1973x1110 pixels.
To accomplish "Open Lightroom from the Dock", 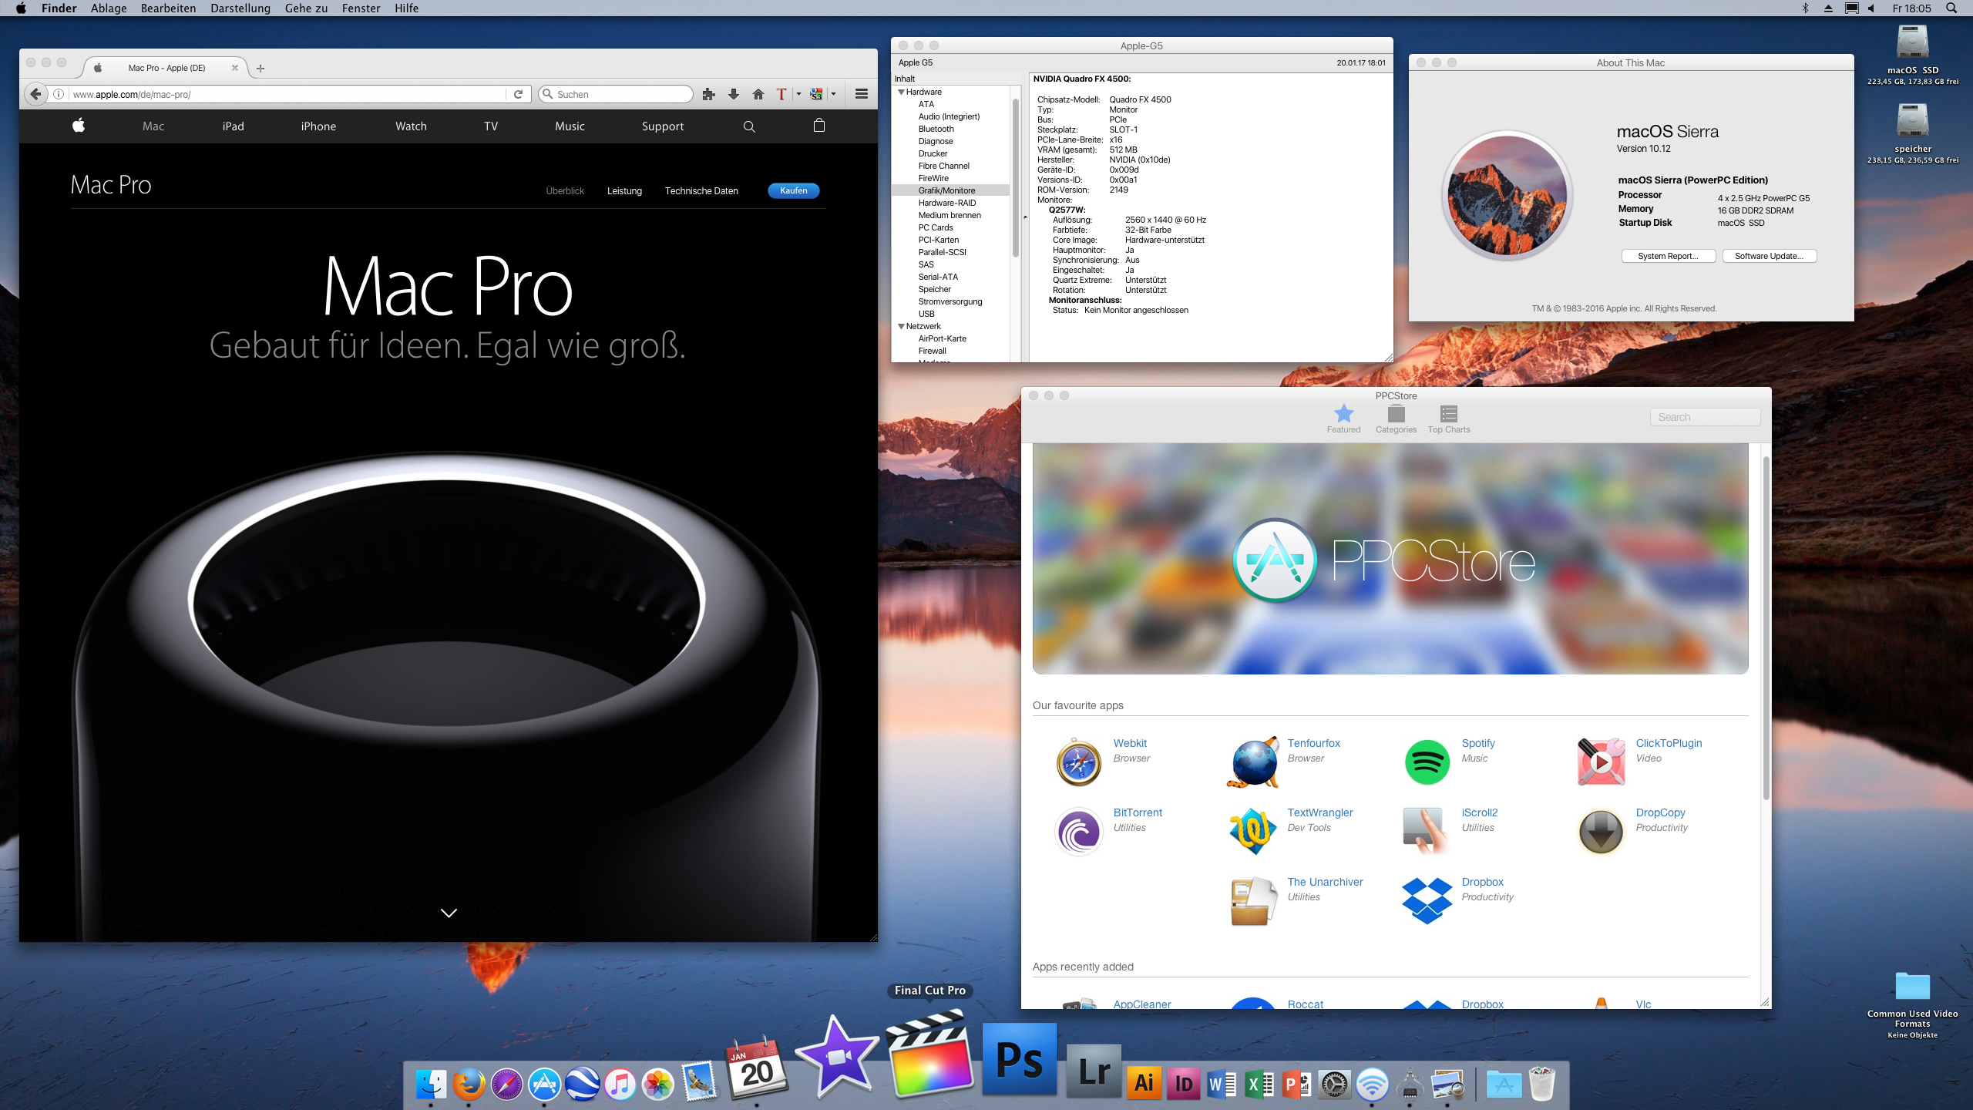I will click(x=1094, y=1071).
